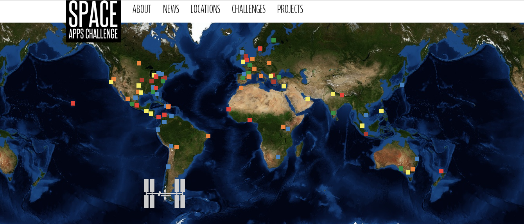The image size is (524, 224).
Task: Select the green marker in Finland
Action: tap(273, 40)
